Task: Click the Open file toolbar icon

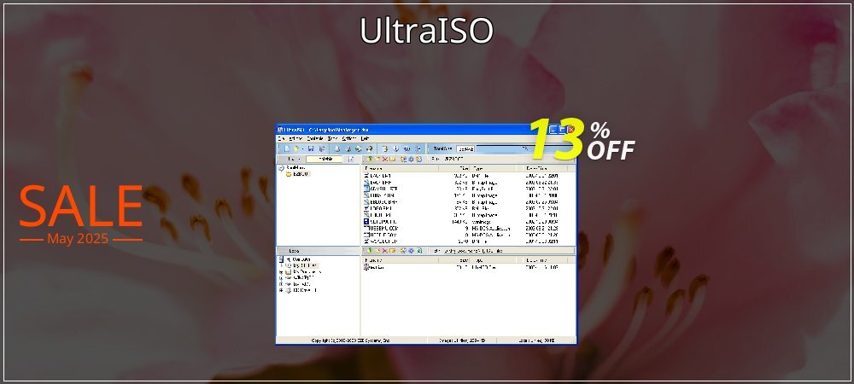Action: click(295, 148)
